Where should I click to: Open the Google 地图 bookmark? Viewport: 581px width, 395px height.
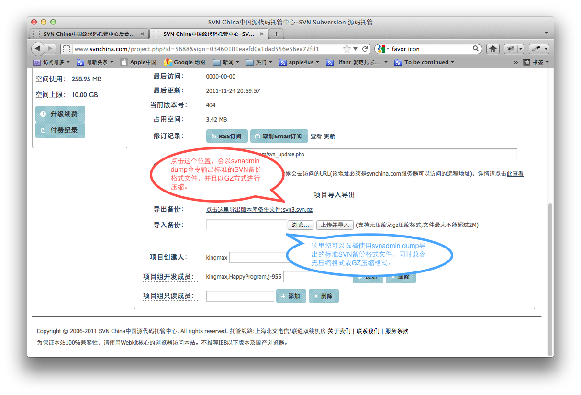pyautogui.click(x=185, y=62)
